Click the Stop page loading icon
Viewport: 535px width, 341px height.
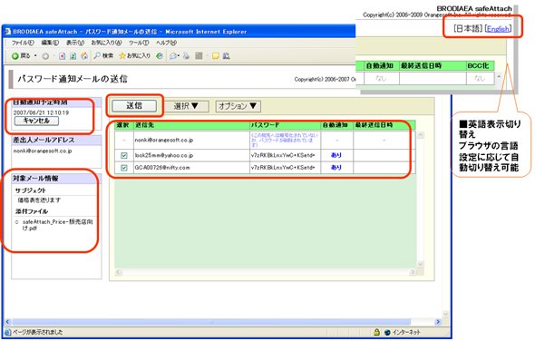[x=62, y=56]
